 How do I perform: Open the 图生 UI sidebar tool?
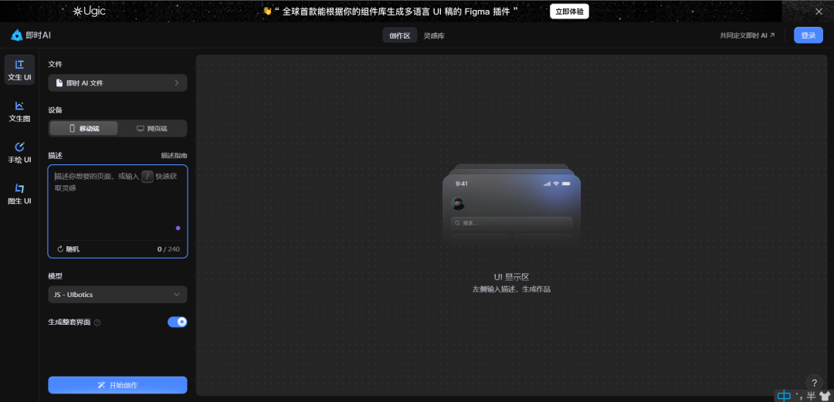pyautogui.click(x=19, y=188)
